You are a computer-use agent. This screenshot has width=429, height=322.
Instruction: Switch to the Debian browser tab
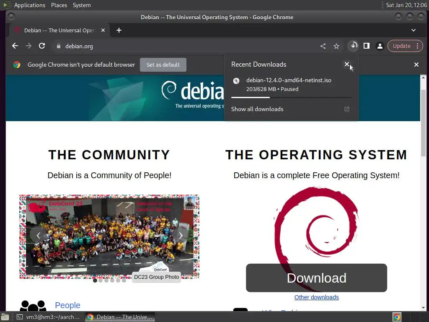pos(59,30)
